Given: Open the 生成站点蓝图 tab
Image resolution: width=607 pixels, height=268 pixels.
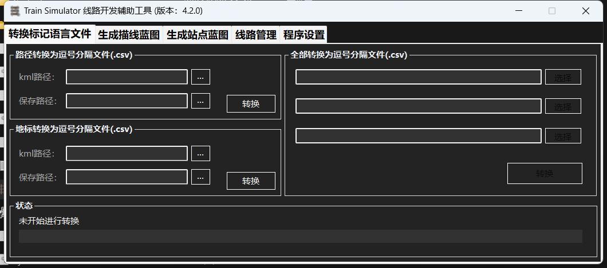Looking at the screenshot, I should pos(198,35).
